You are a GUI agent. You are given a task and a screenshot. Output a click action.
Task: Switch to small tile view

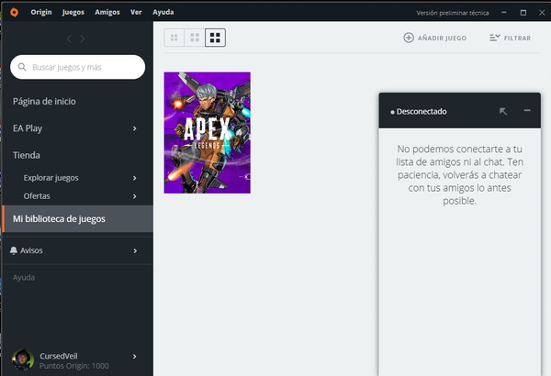(174, 38)
